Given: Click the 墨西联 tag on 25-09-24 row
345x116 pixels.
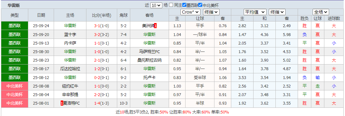Looking at the screenshot, I should coord(15,26).
